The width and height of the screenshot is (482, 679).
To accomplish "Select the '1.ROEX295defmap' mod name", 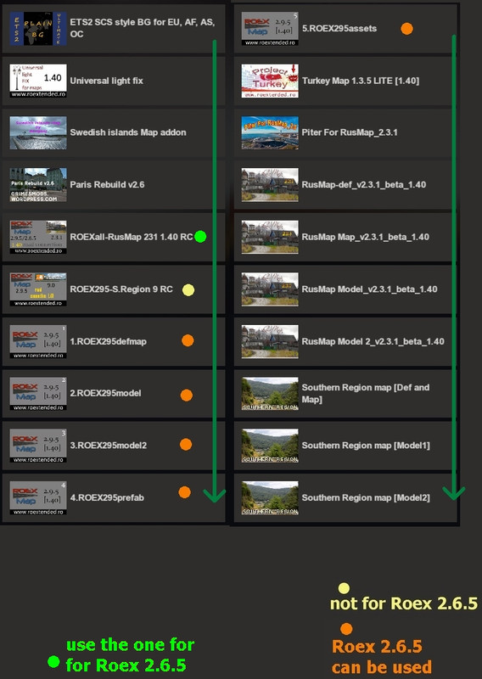I will (109, 341).
